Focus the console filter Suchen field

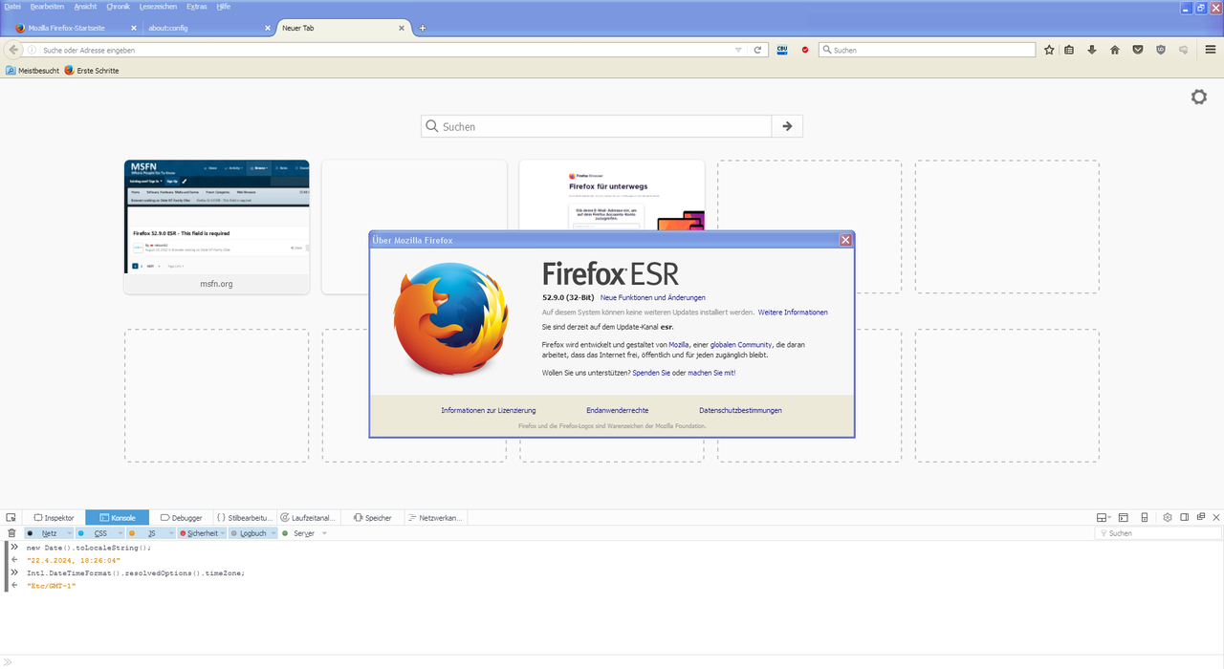pos(1156,533)
